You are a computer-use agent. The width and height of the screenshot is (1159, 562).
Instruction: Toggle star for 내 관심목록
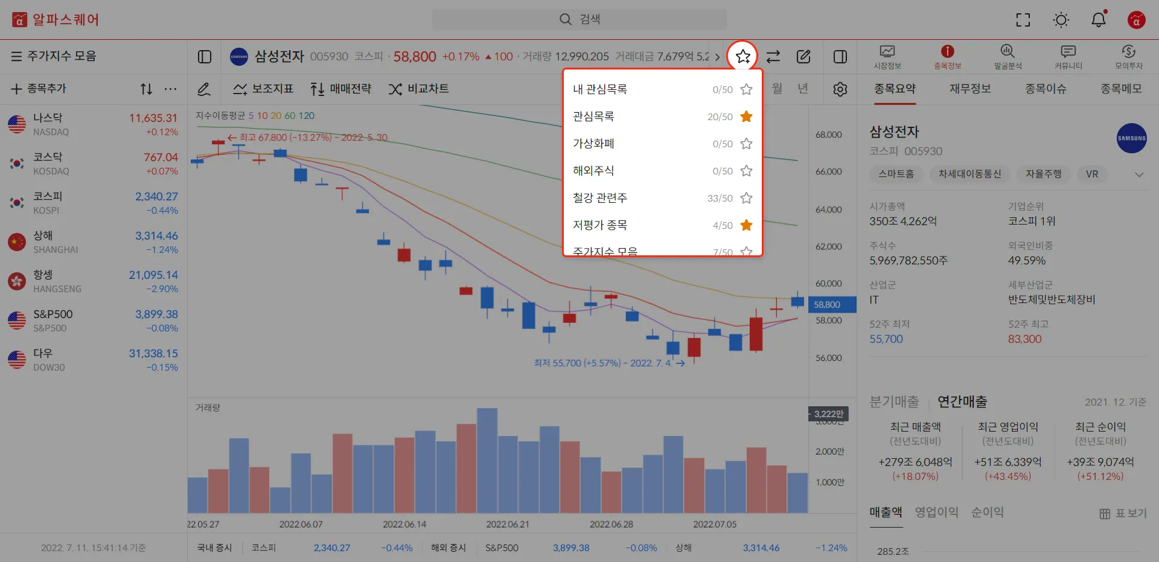click(x=746, y=89)
